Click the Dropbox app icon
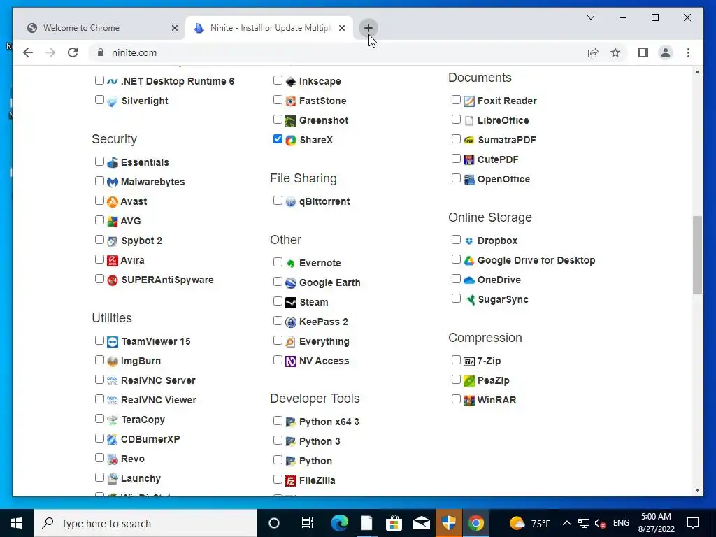Image resolution: width=716 pixels, height=537 pixels. tap(469, 241)
